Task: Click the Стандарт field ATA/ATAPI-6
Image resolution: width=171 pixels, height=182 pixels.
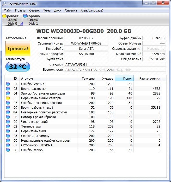Action: pyautogui.click(x=115, y=64)
